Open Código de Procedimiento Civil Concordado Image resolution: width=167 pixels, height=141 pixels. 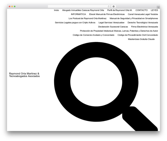pos(138,35)
